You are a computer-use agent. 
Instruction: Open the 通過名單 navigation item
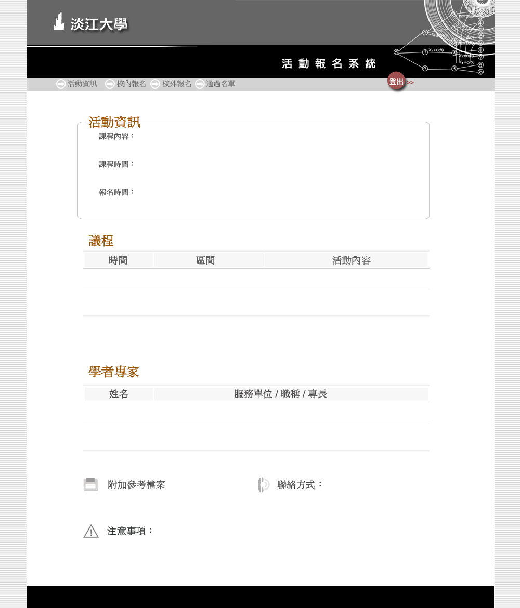tap(220, 84)
